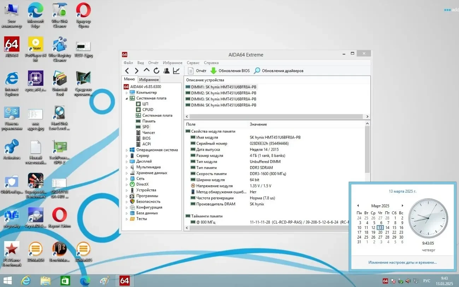
Task: Open the Сервис menu
Action: 193,63
